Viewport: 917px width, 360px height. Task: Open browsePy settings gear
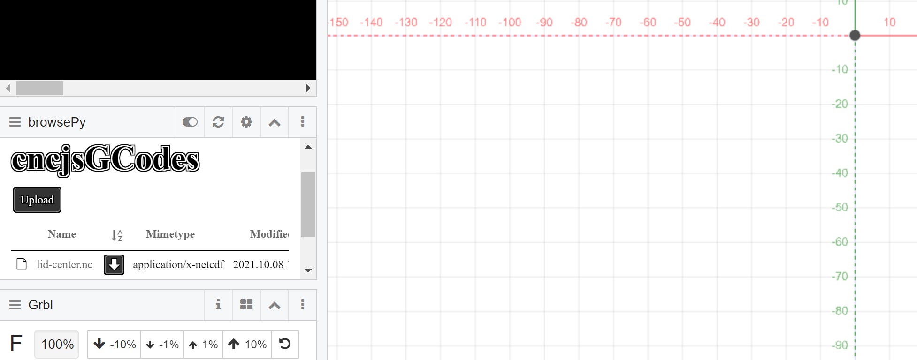[246, 122]
